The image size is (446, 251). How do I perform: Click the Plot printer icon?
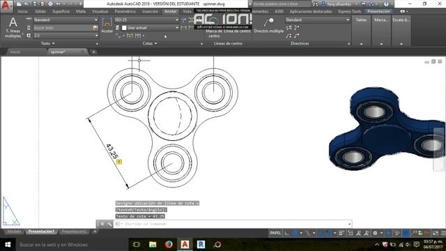click(x=51, y=4)
